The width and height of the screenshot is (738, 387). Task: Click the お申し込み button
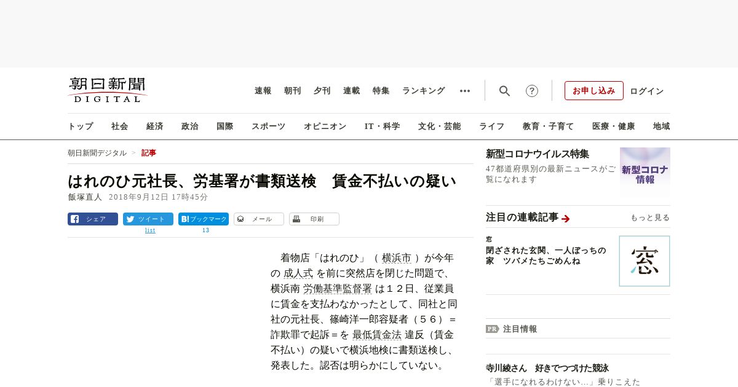coord(594,91)
